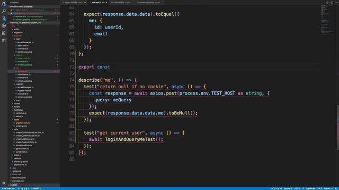Switch to the resolvers.ts editor tab

point(122,3)
